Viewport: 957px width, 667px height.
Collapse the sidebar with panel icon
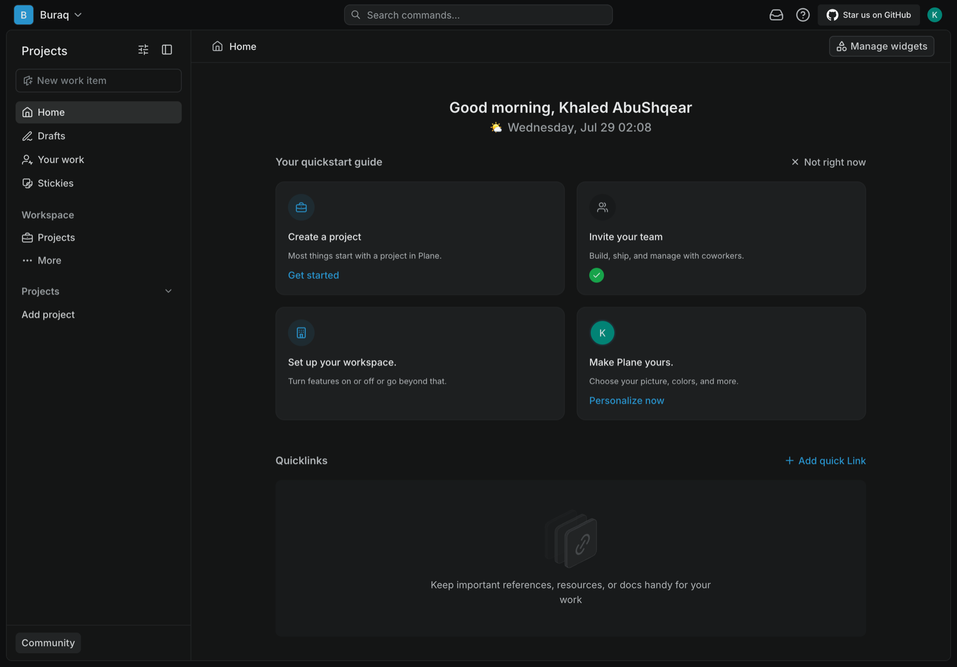167,49
